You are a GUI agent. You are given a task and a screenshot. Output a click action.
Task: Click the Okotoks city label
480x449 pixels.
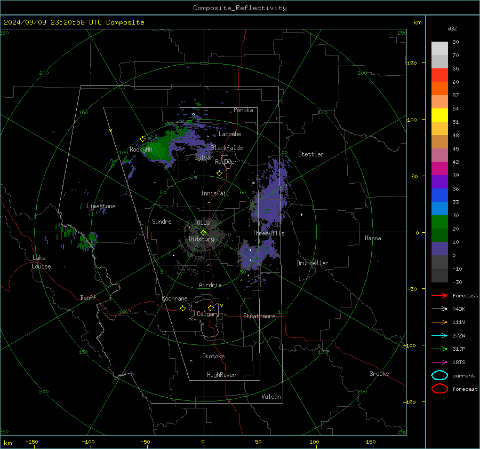[213, 356]
